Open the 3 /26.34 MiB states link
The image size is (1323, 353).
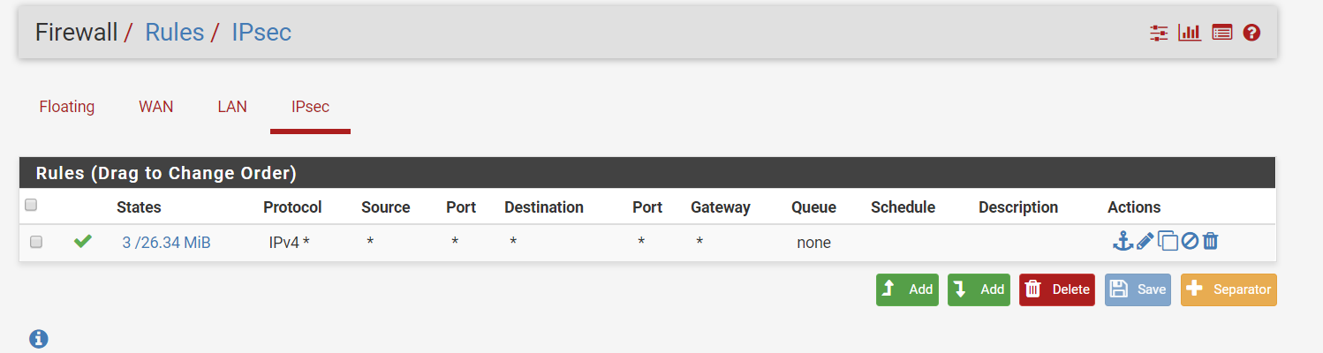pos(166,243)
